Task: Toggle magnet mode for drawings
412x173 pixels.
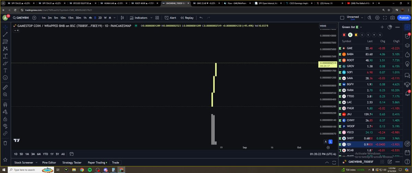Action: pyautogui.click(x=5, y=105)
